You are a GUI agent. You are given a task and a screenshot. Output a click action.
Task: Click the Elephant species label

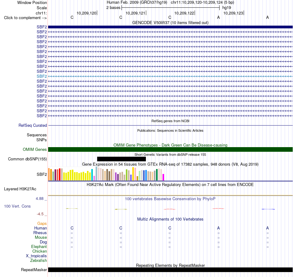[39, 247]
